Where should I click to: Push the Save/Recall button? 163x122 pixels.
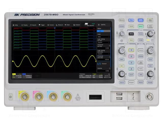coord(141,63)
